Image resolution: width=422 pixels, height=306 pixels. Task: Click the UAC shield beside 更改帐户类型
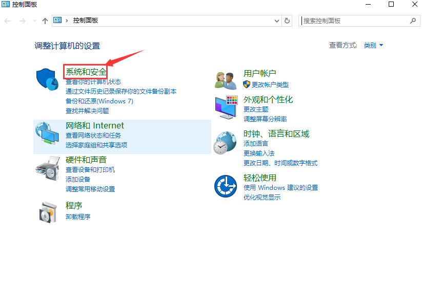click(247, 84)
